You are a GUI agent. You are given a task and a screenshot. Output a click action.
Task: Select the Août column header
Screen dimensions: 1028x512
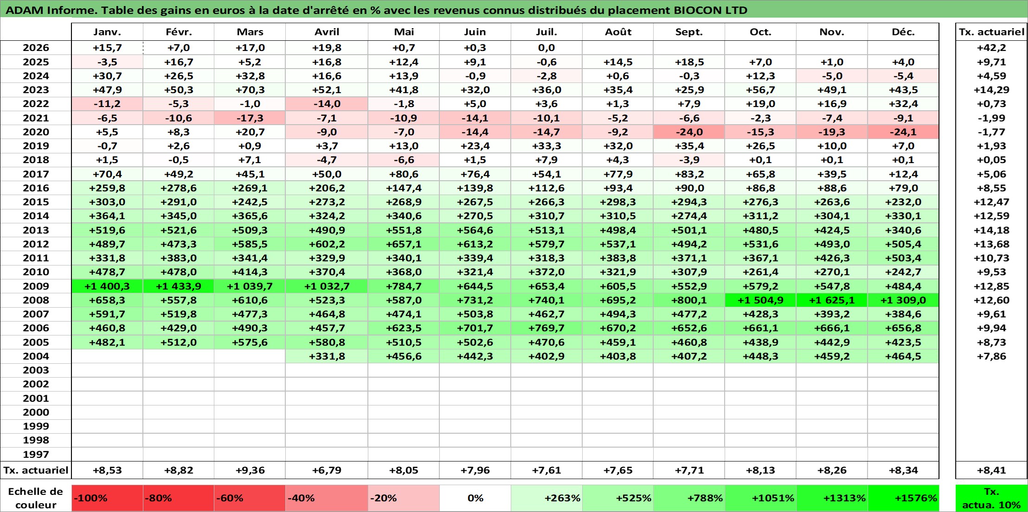(618, 32)
